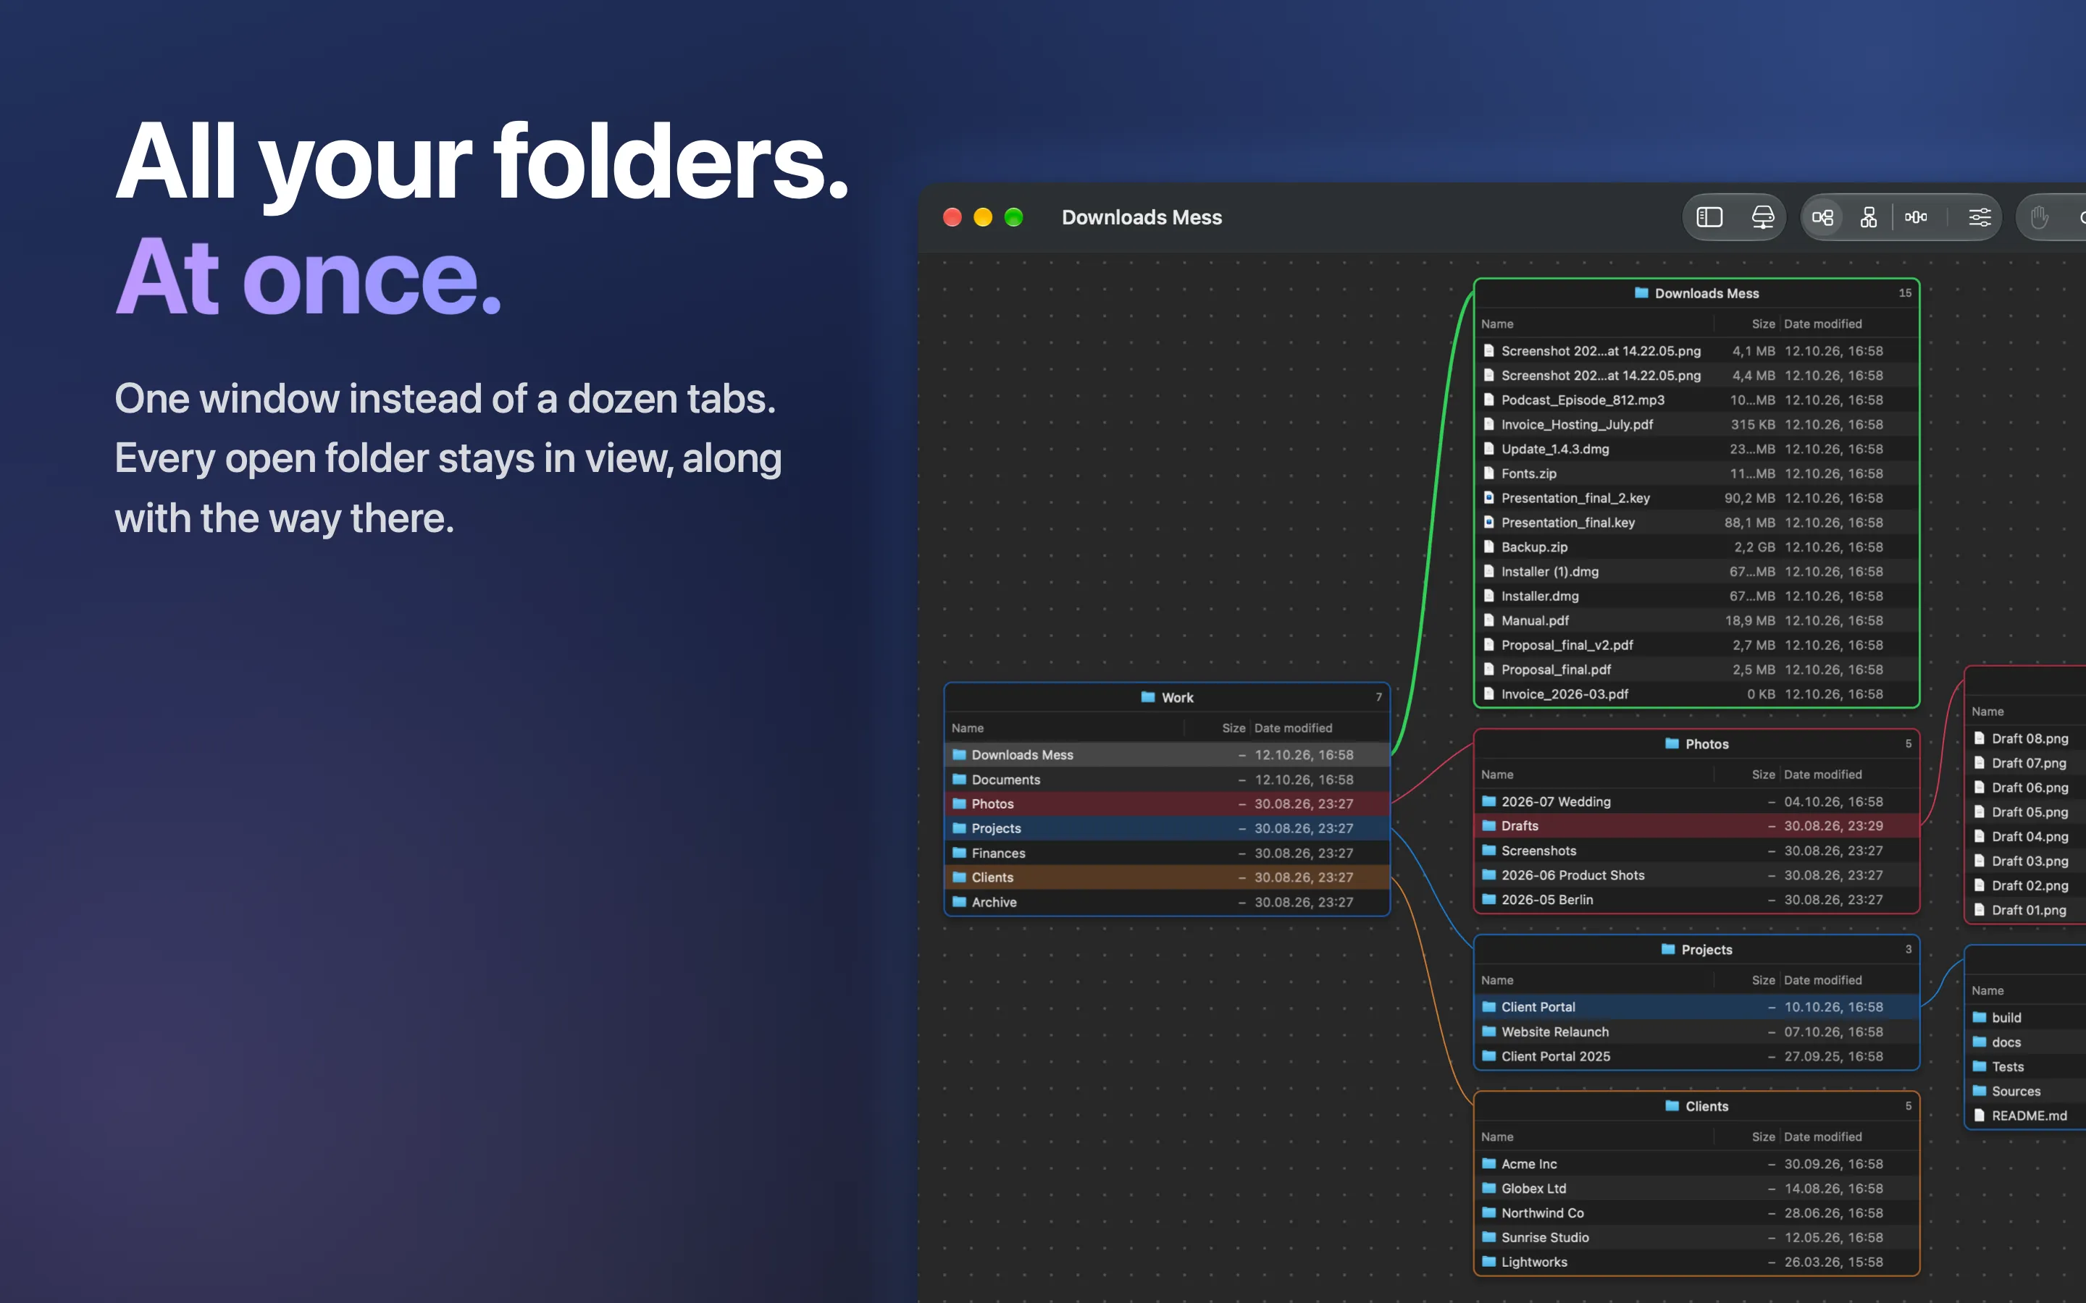Image resolution: width=2086 pixels, height=1303 pixels.
Task: Click the README.md document icon
Action: [1979, 1115]
